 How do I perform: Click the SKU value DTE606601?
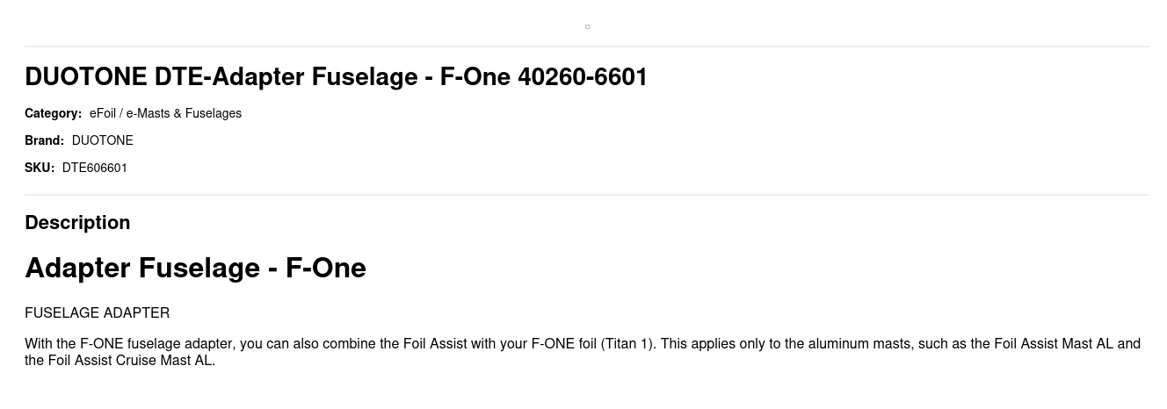point(95,168)
